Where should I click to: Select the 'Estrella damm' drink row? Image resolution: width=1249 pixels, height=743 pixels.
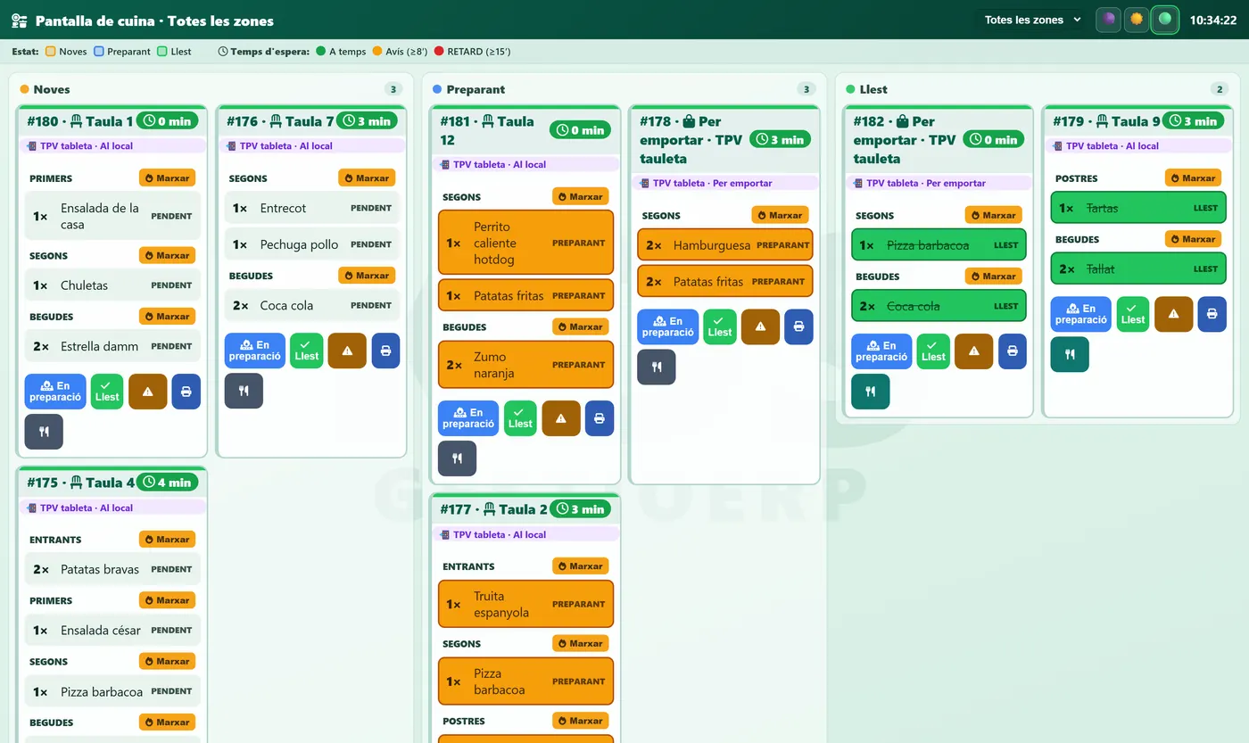click(x=112, y=346)
